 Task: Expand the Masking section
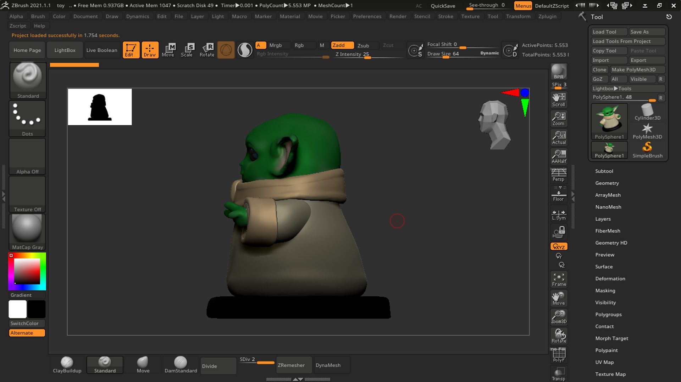[605, 291]
